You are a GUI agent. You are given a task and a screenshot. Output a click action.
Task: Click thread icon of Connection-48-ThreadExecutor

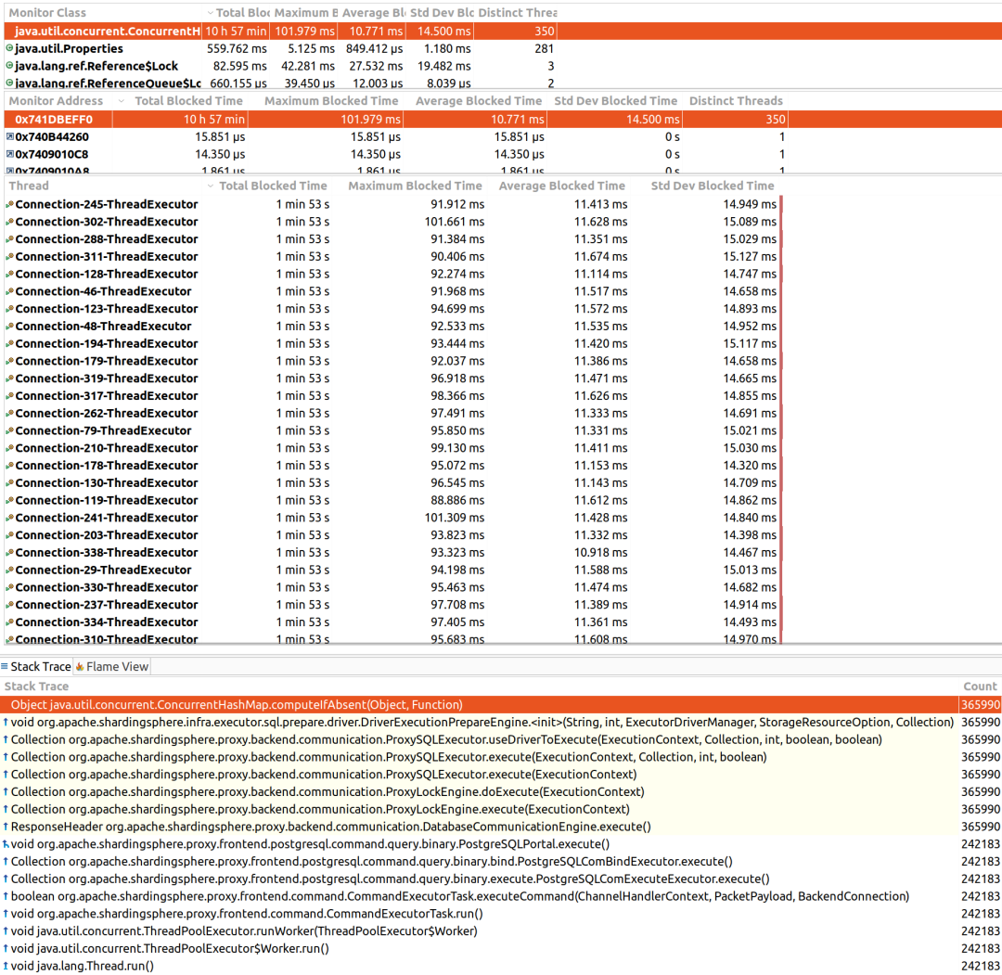point(9,326)
